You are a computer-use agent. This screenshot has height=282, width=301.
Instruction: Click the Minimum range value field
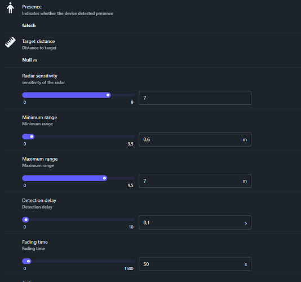click(195, 139)
